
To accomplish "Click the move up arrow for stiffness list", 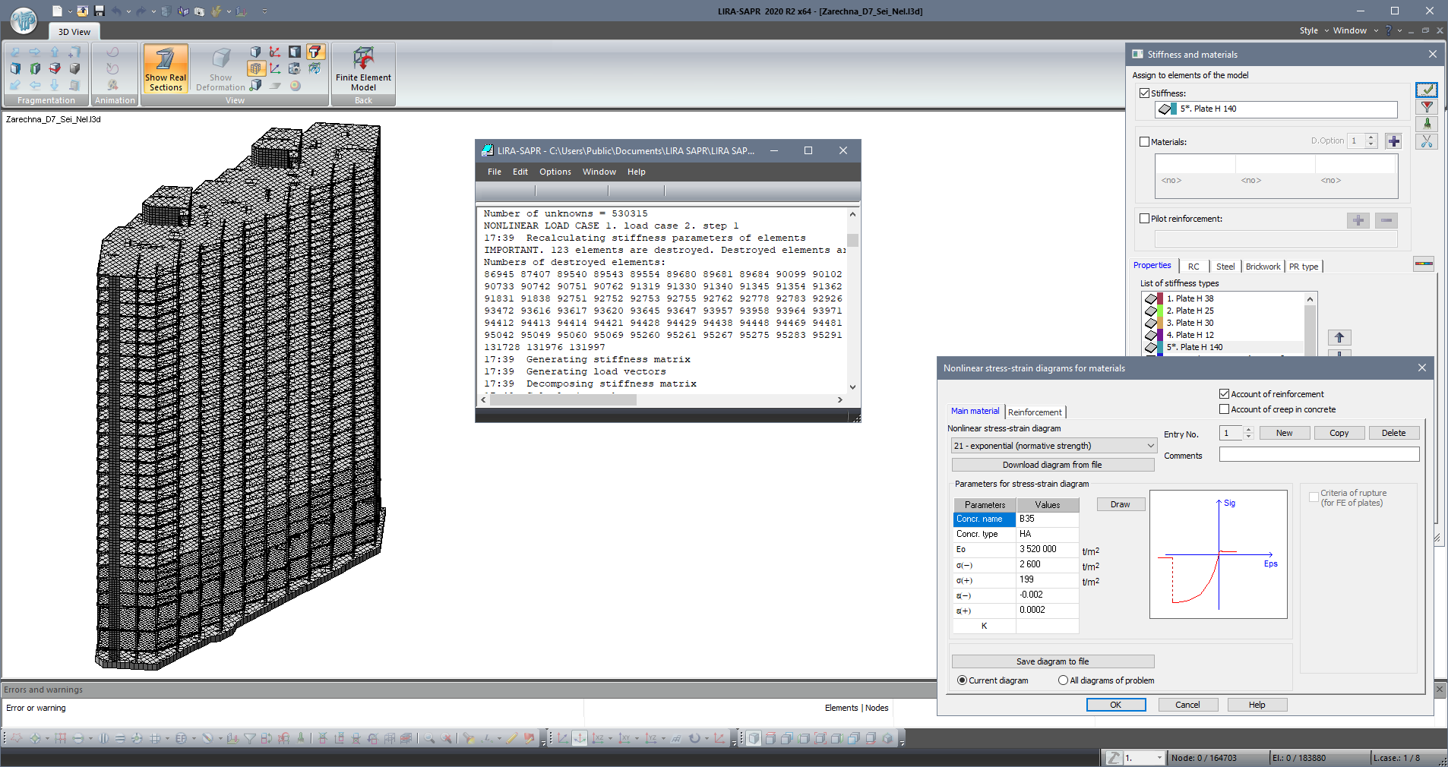I will (x=1339, y=337).
